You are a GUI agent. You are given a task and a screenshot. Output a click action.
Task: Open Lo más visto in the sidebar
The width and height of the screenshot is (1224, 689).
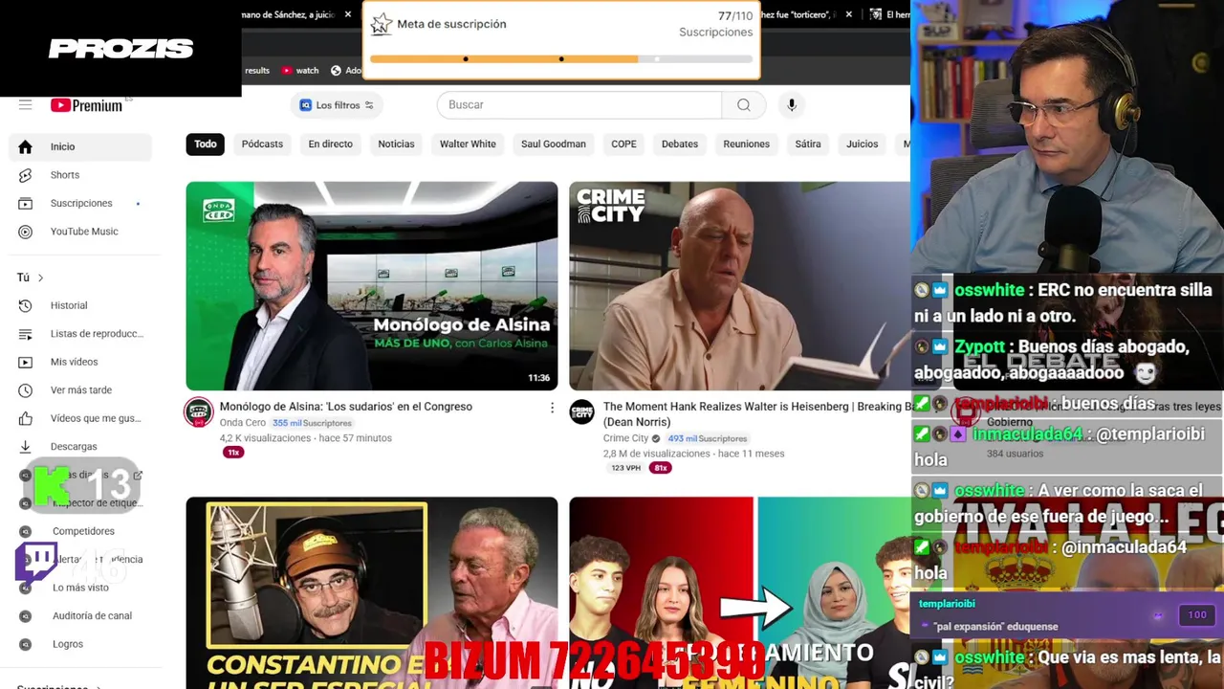pos(80,588)
